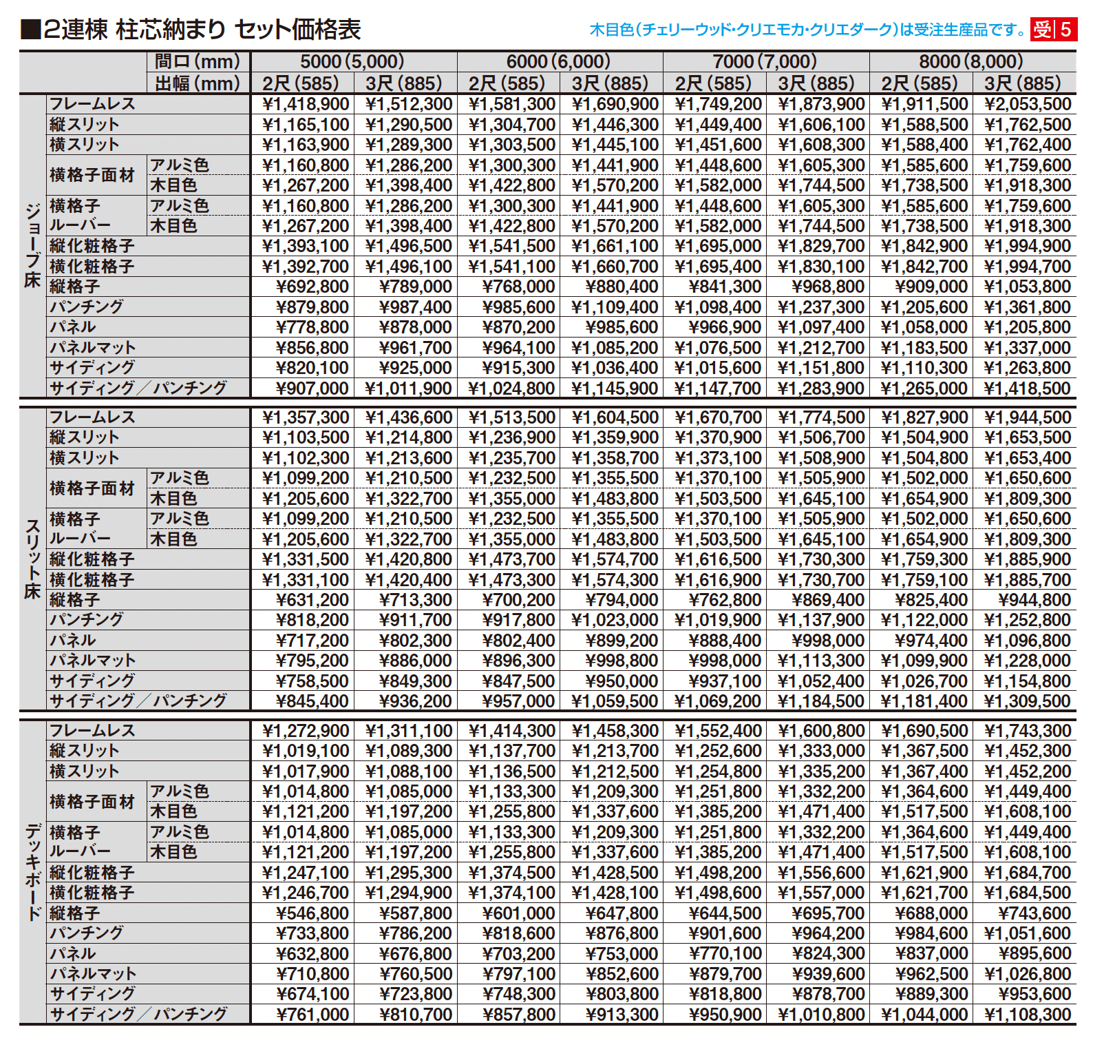Click the 3尺 (885) subheader under 6000
Viewport: 1093px width, 1047px height.
(610, 83)
